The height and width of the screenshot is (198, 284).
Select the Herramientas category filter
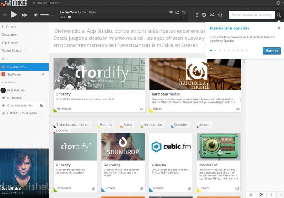click(153, 125)
